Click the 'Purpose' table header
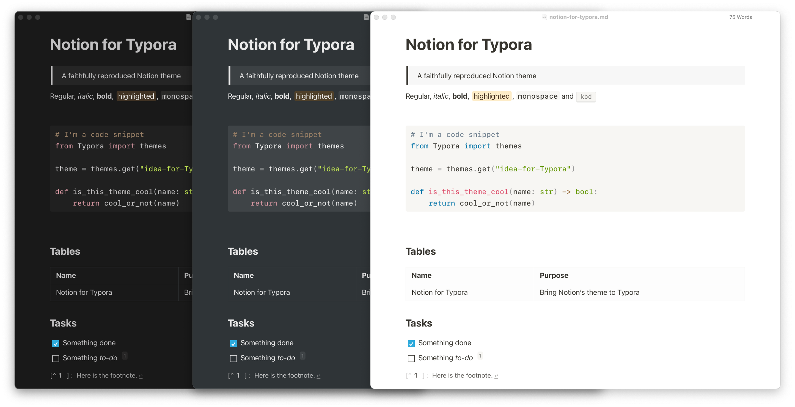Image resolution: width=795 pixels, height=407 pixels. coord(554,275)
